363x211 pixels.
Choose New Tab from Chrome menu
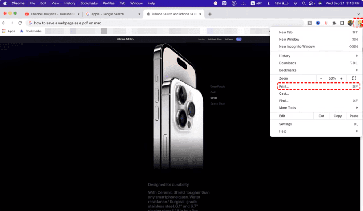316,32
